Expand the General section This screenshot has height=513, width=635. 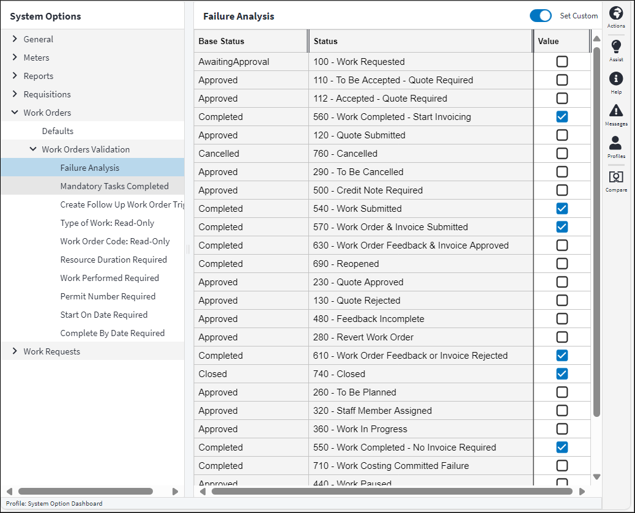pyautogui.click(x=15, y=39)
